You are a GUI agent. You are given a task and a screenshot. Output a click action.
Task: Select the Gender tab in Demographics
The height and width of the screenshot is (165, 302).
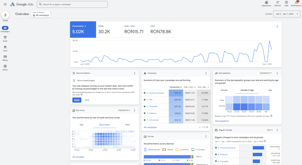(224, 90)
